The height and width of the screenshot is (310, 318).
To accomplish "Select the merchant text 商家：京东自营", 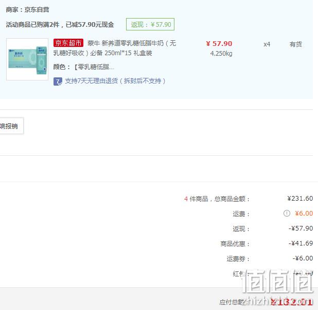I will (x=27, y=10).
